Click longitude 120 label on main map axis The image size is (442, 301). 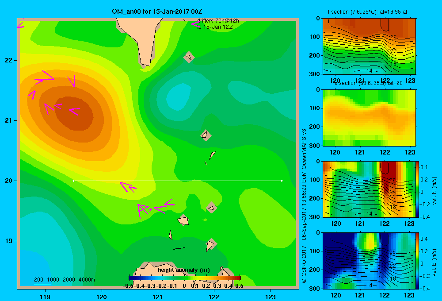102,297
